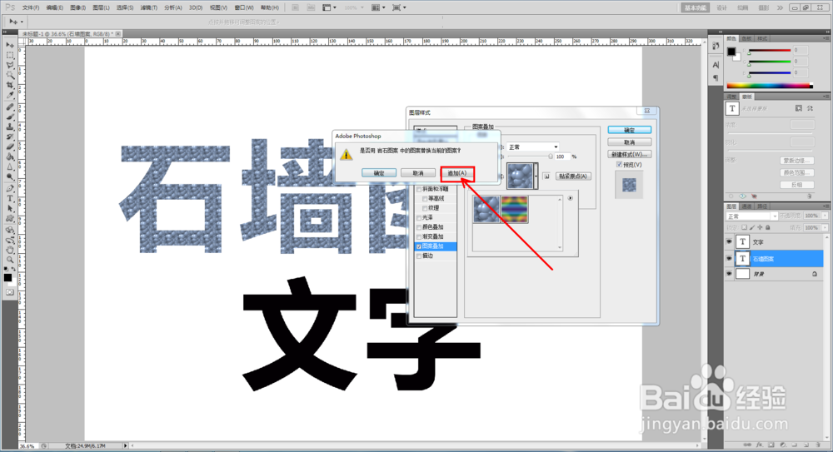Select the History Brush tool
833x452 pixels.
tap(9, 137)
